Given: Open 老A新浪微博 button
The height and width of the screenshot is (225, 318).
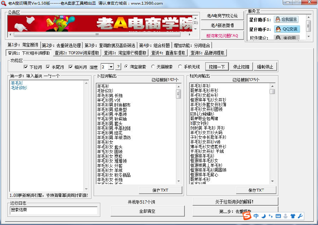Looking at the screenshot, I should point(222,25).
